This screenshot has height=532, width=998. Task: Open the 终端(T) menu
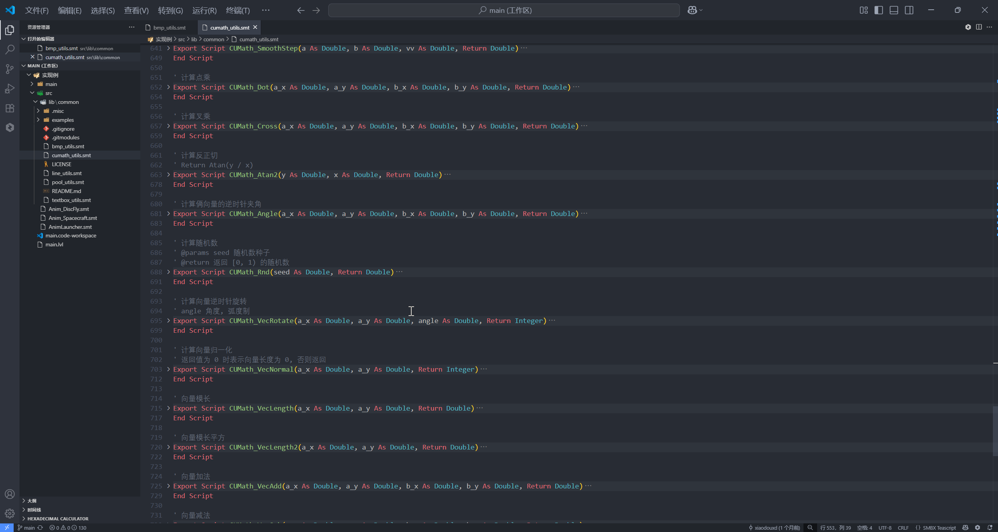tap(238, 11)
